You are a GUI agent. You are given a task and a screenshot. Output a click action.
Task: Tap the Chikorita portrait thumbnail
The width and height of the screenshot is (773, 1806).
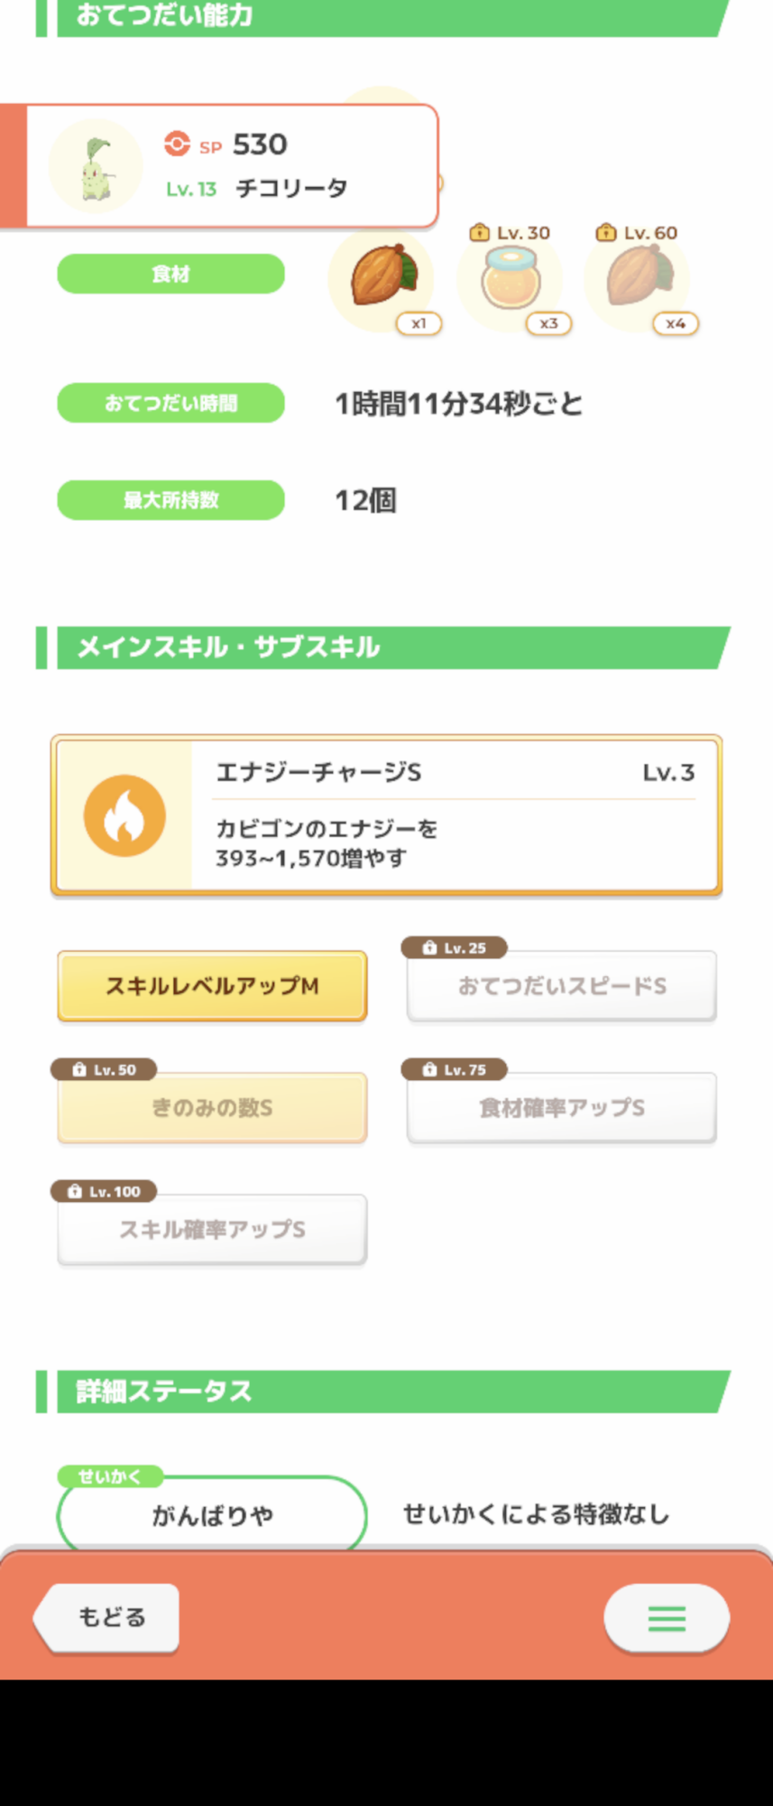[x=96, y=166]
